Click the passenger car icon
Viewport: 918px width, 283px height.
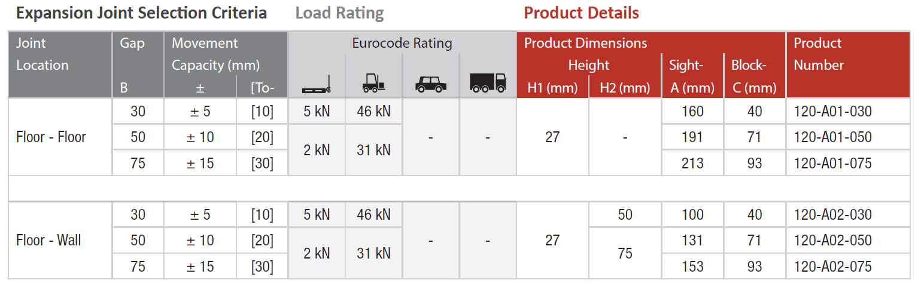(431, 85)
